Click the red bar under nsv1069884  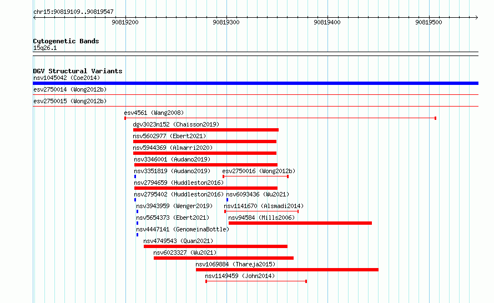(x=287, y=270)
